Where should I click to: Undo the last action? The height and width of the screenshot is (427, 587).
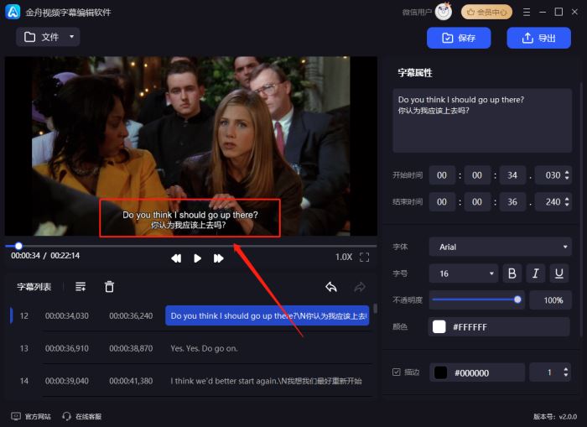(331, 287)
